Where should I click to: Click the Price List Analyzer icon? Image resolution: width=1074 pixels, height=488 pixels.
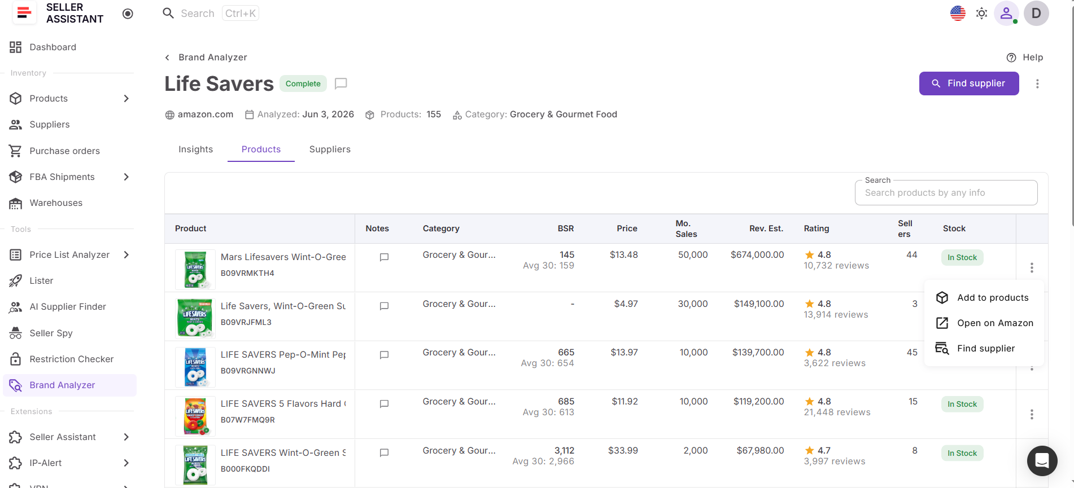tap(16, 255)
